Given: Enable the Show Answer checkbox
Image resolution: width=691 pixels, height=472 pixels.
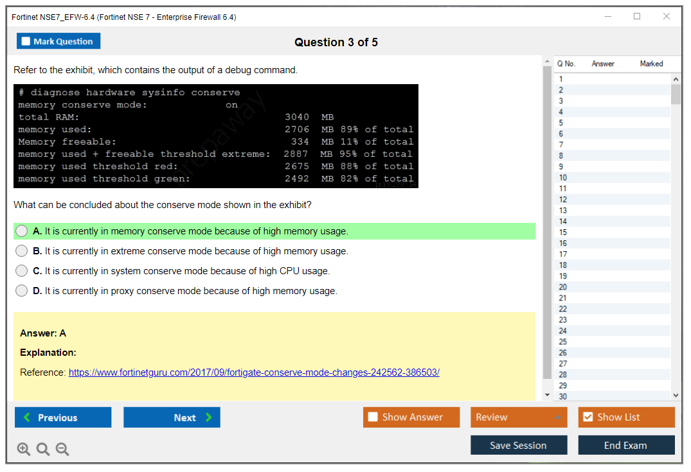Looking at the screenshot, I should coord(373,417).
